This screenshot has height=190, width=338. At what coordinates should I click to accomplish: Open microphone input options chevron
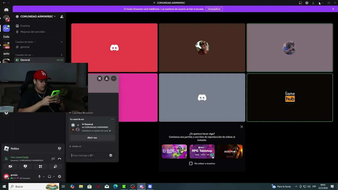(44, 176)
